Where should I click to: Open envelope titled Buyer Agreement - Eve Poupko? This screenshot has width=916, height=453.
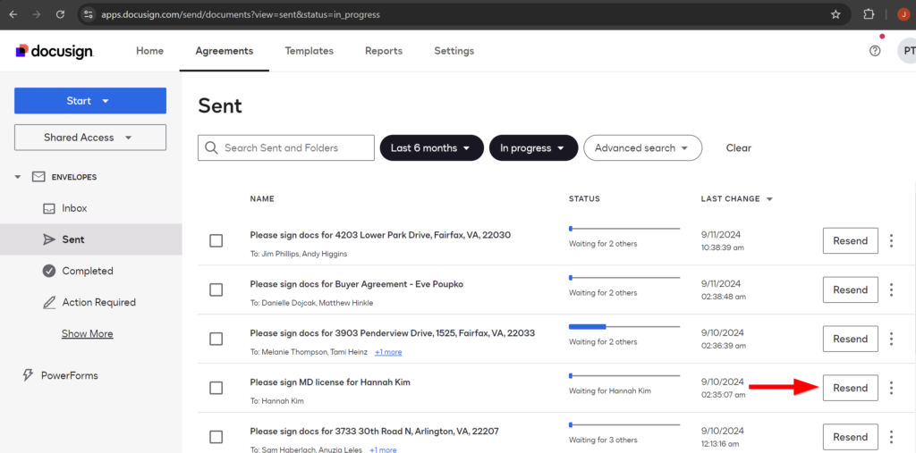coord(356,284)
